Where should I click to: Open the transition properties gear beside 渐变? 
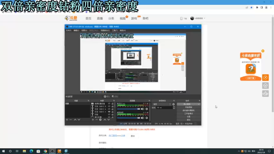click(174, 104)
